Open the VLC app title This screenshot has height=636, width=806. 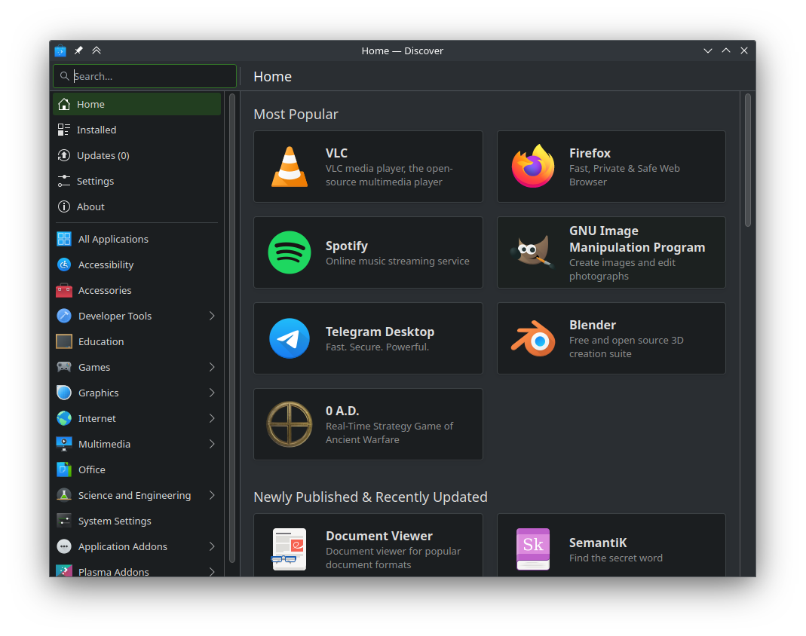coord(337,153)
